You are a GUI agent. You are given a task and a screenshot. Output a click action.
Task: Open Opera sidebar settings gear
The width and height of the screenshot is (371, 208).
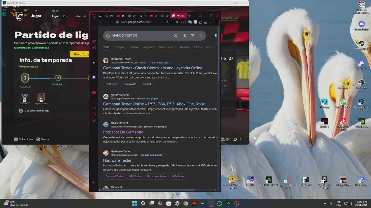click(x=94, y=120)
